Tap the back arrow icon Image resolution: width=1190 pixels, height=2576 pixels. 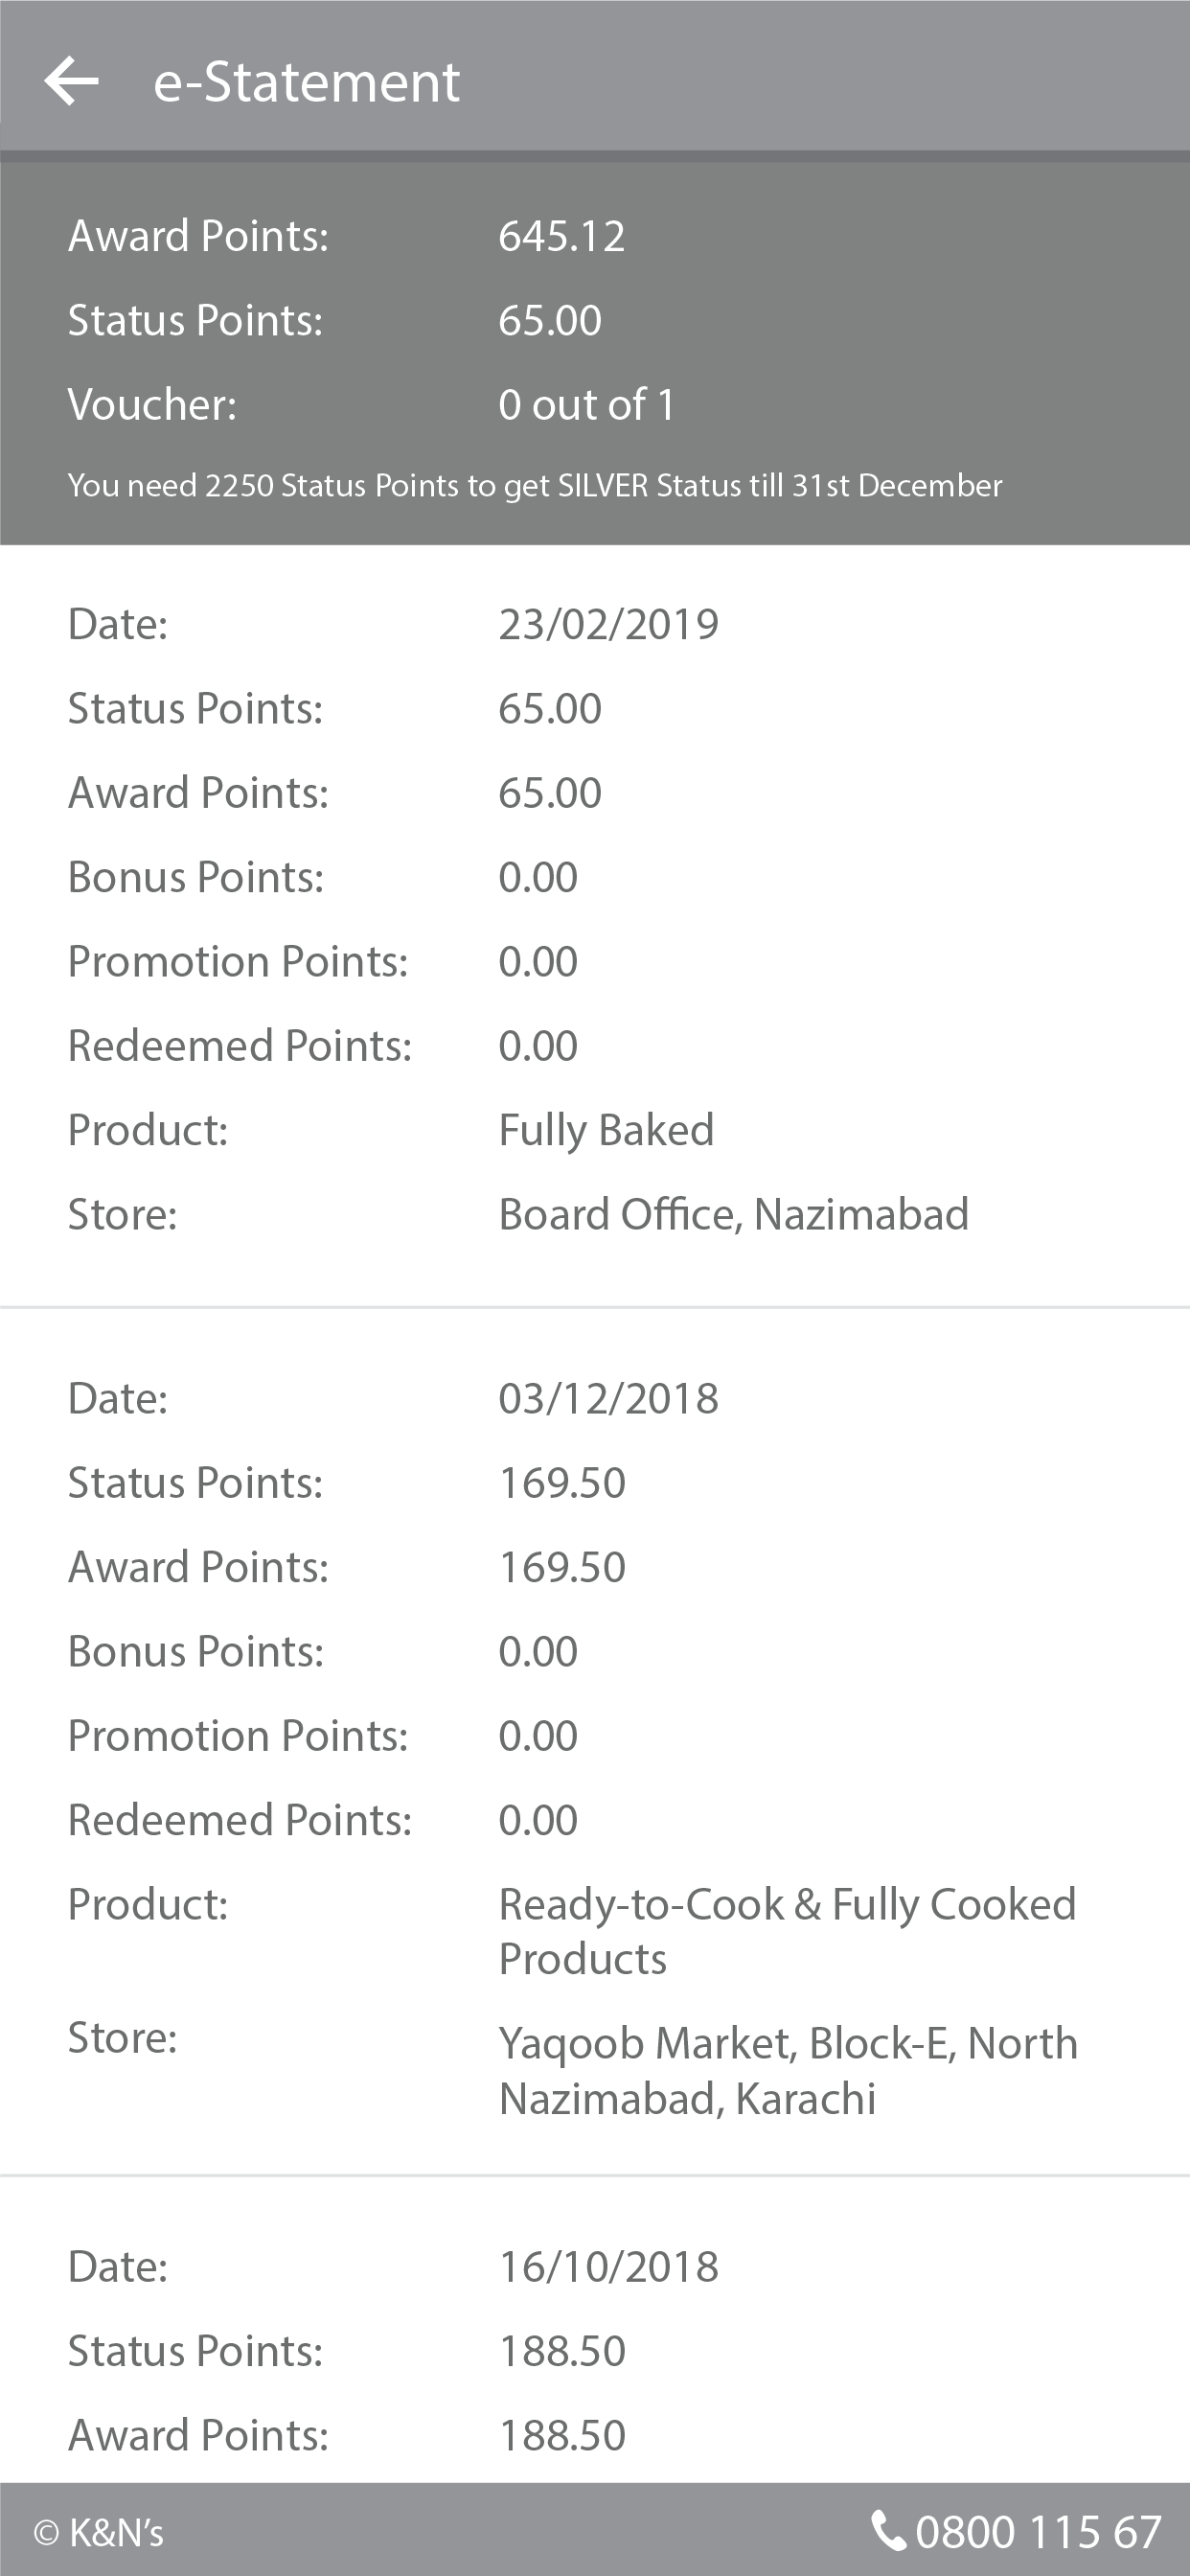coord(71,81)
